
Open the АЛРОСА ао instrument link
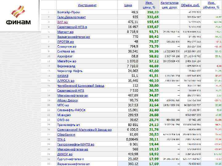click(x=66, y=81)
